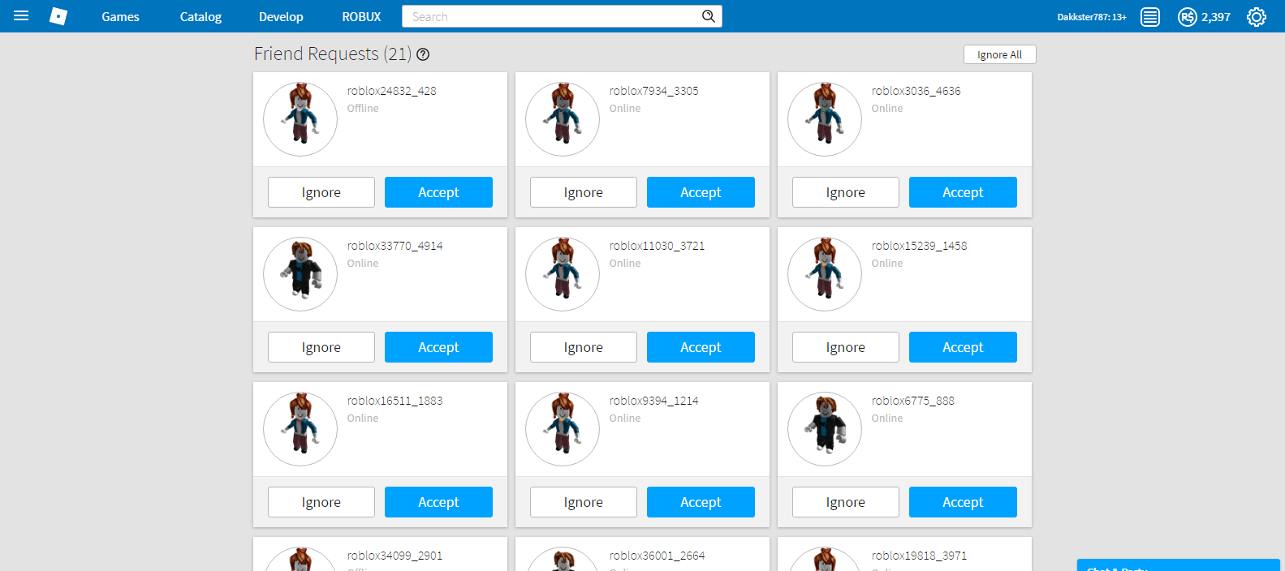Viewport: 1285px width, 571px height.
Task: Click username roblox36001_2664
Action: pyautogui.click(x=658, y=556)
